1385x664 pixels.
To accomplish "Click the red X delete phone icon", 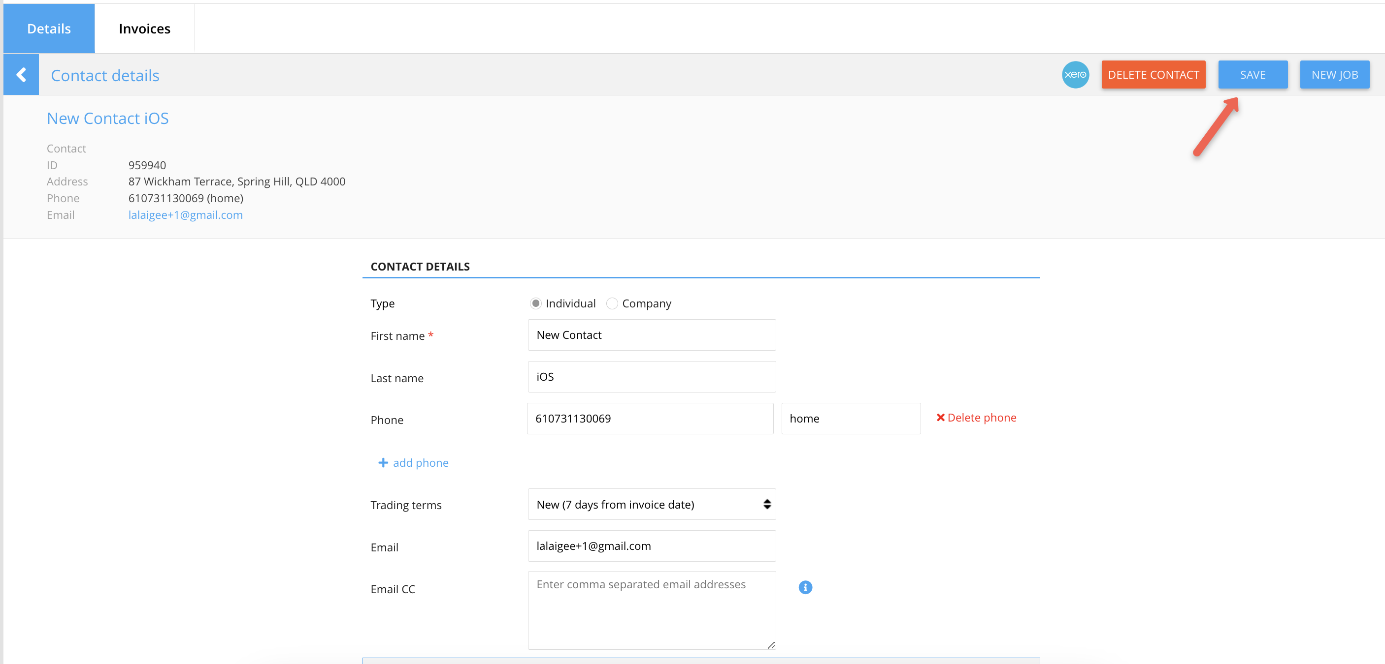I will (940, 417).
